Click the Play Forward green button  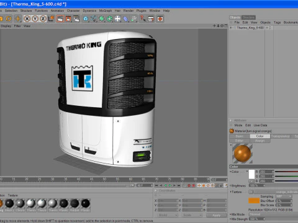(170, 185)
